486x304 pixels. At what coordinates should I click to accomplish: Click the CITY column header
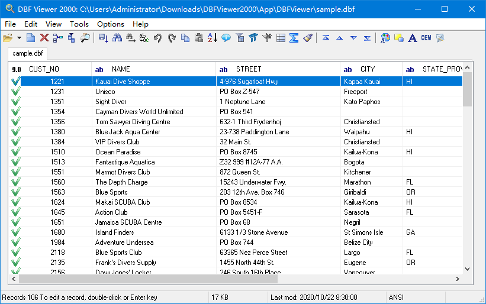click(x=371, y=69)
